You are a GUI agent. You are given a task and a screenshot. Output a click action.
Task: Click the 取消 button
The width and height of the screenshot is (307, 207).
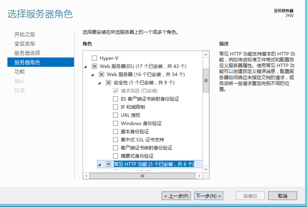(x=282, y=196)
